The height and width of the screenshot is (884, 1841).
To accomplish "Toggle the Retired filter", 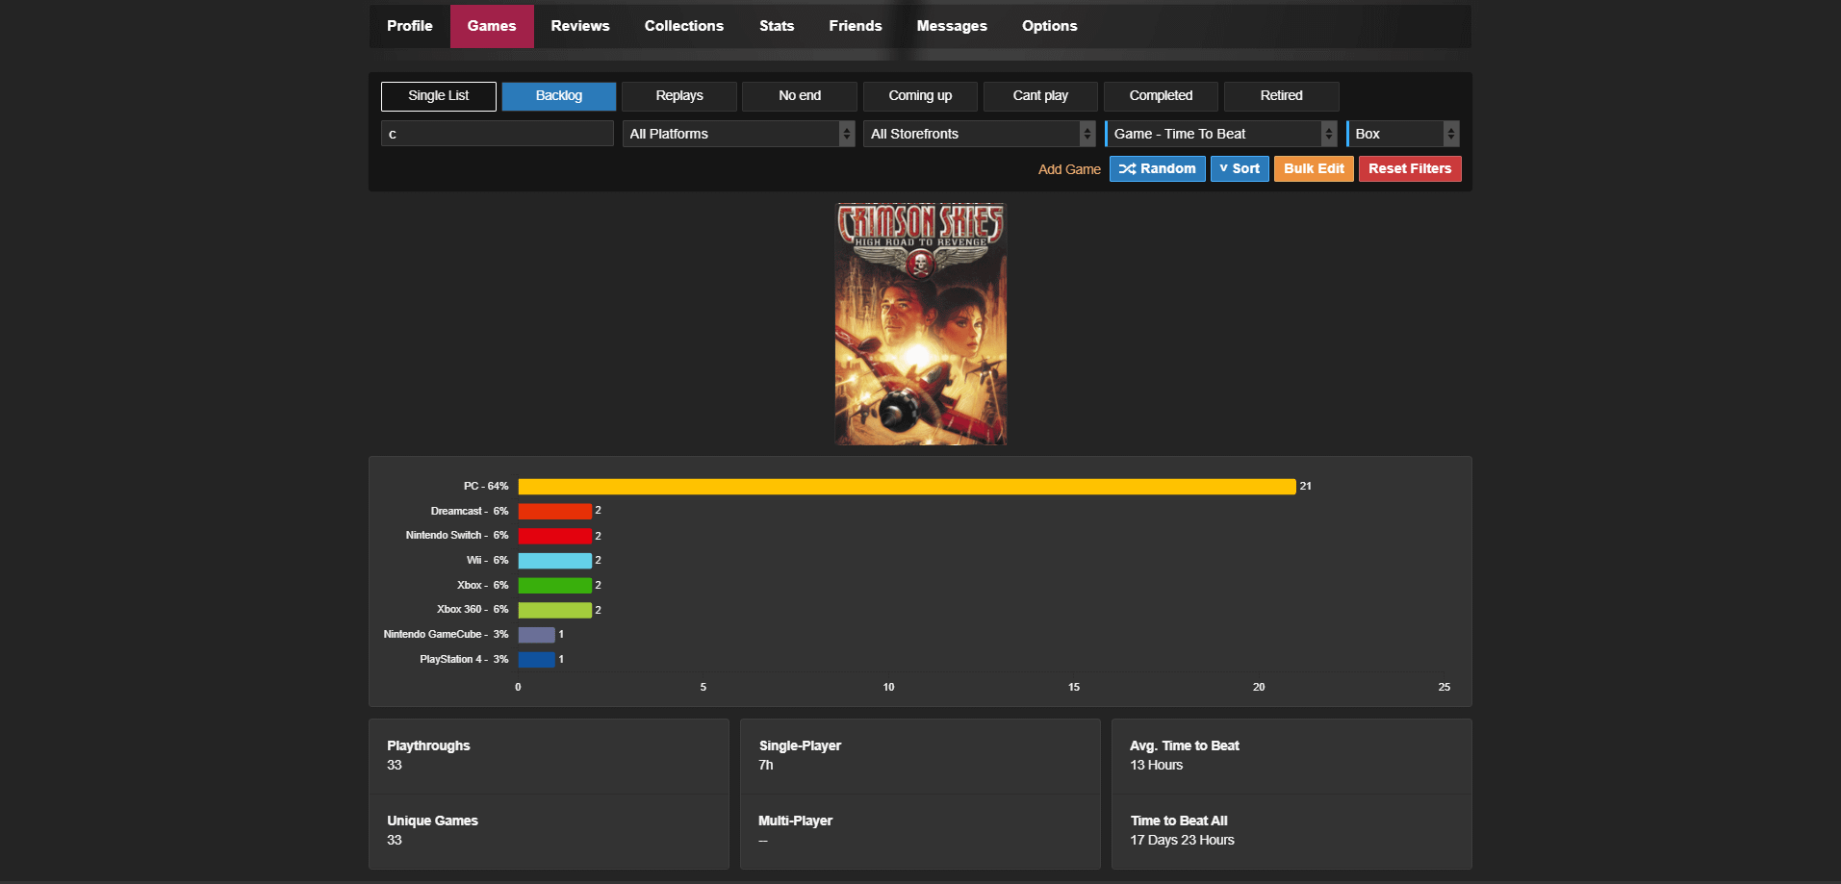I will click(1280, 96).
